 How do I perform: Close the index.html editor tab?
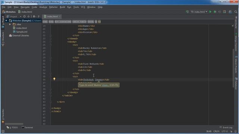60,16
